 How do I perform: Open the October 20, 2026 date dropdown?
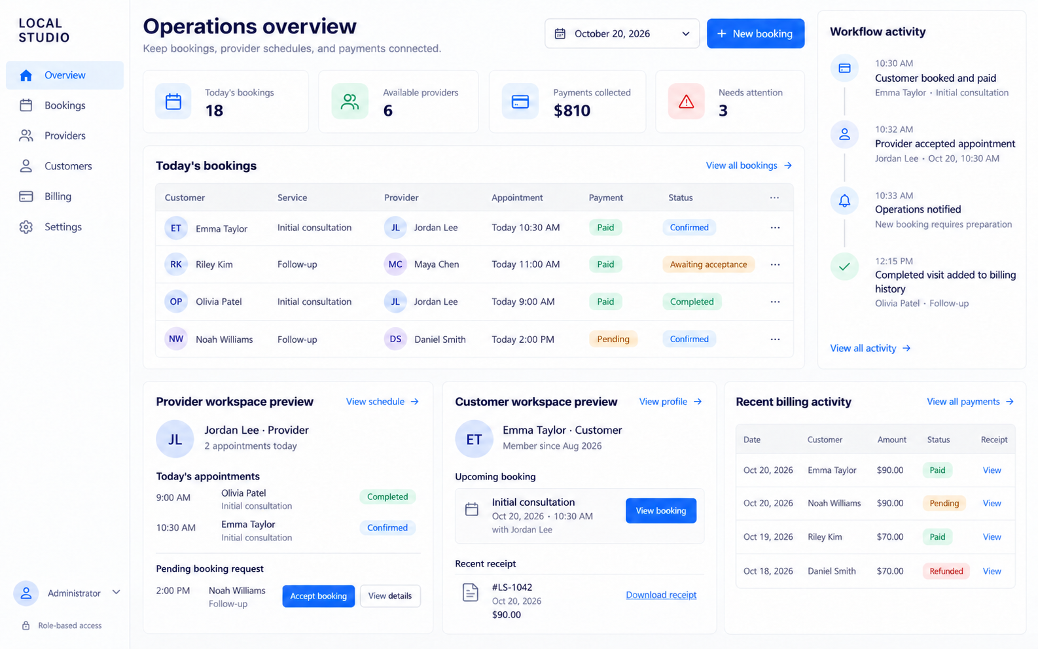pos(622,33)
